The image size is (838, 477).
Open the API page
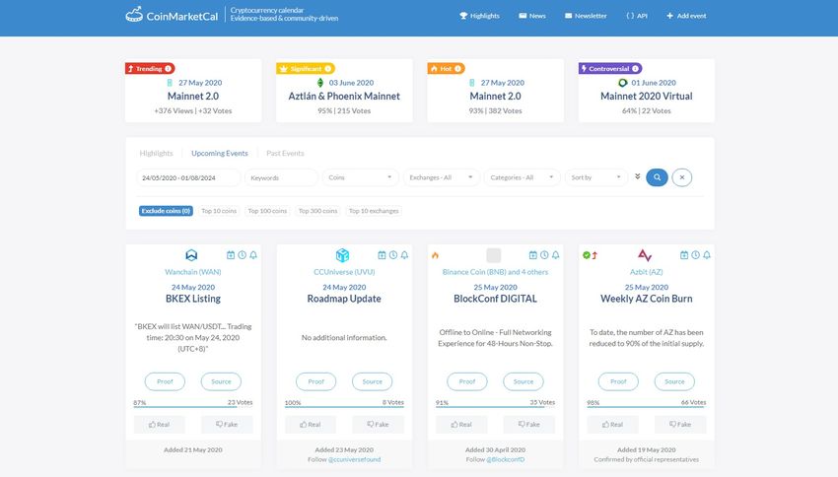pyautogui.click(x=637, y=16)
